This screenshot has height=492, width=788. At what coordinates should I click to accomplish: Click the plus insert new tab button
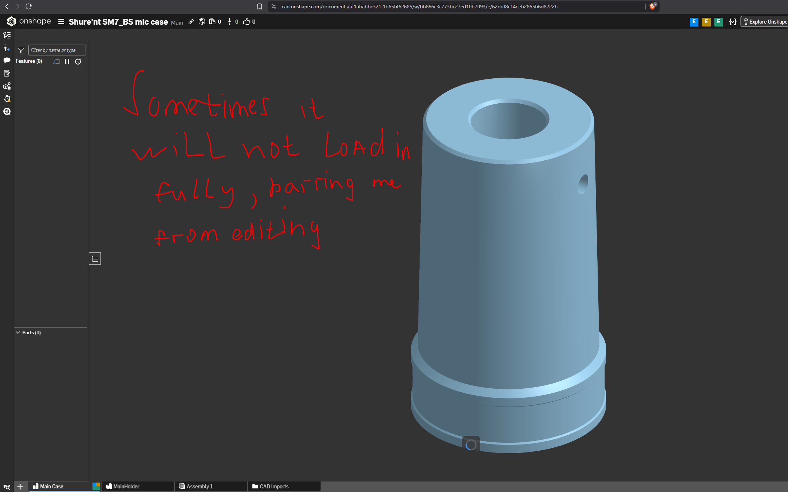click(20, 487)
